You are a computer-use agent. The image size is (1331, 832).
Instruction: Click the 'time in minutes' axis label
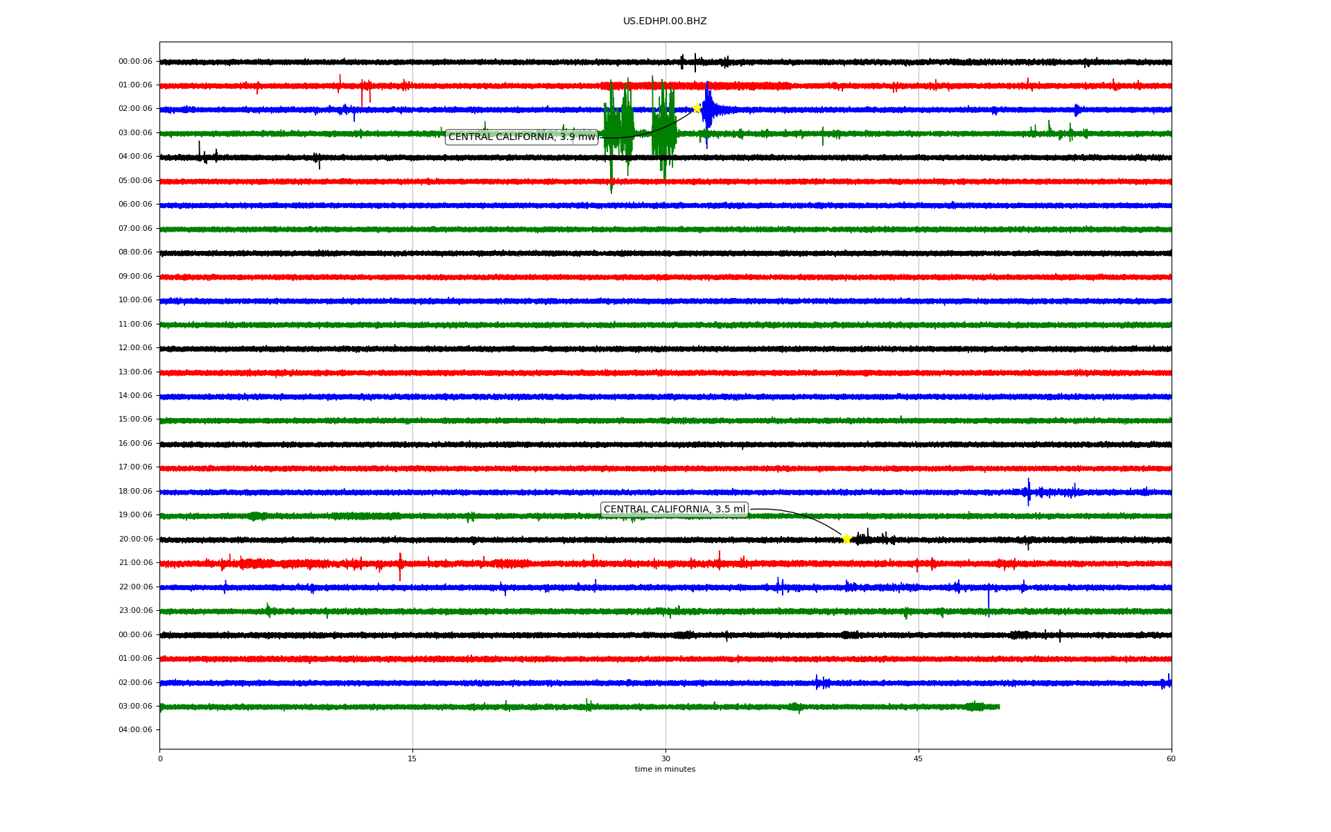[664, 770]
